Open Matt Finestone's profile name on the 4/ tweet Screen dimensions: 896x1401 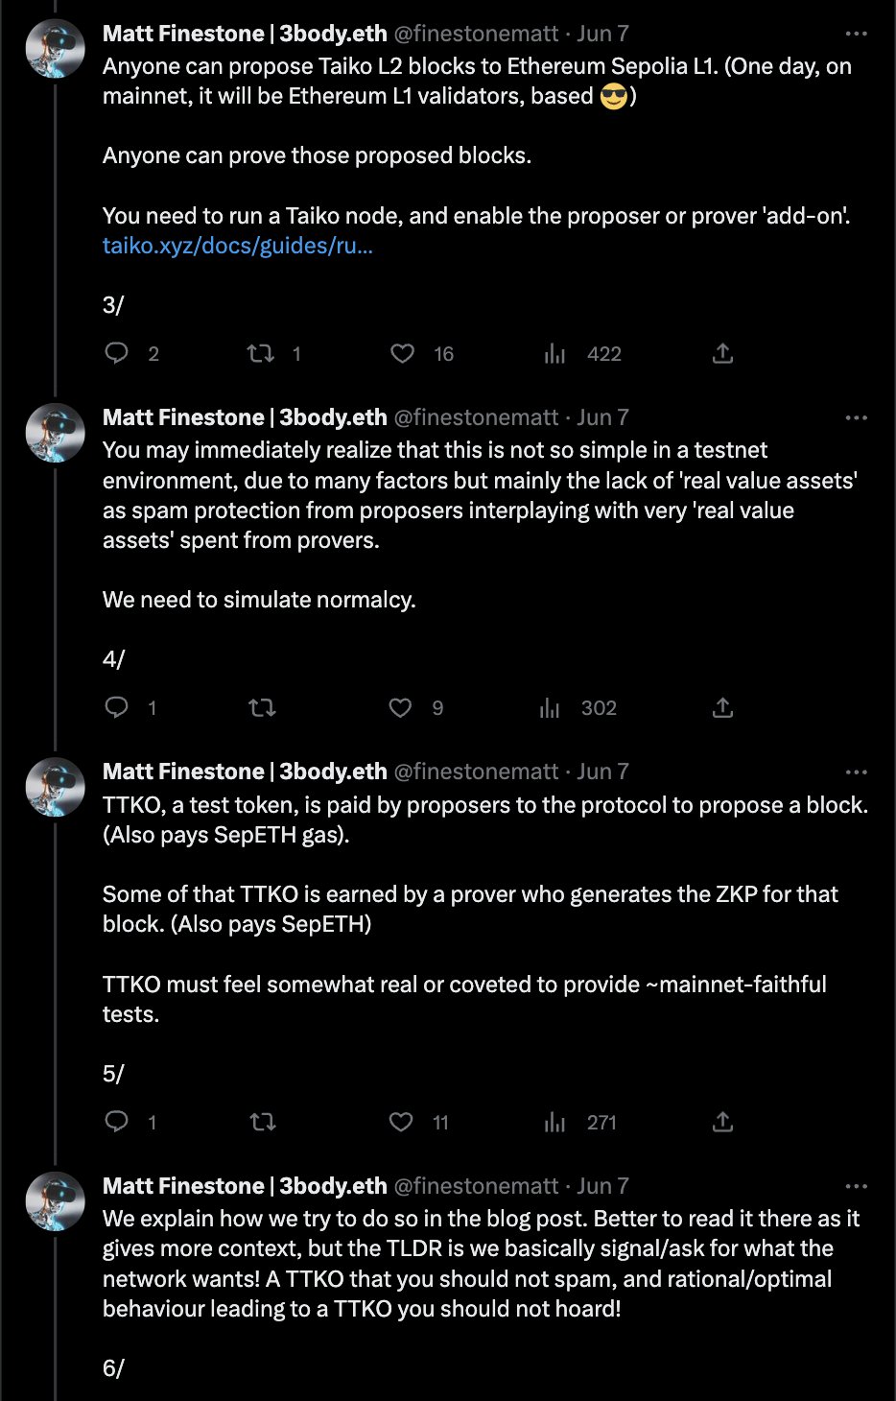245,417
